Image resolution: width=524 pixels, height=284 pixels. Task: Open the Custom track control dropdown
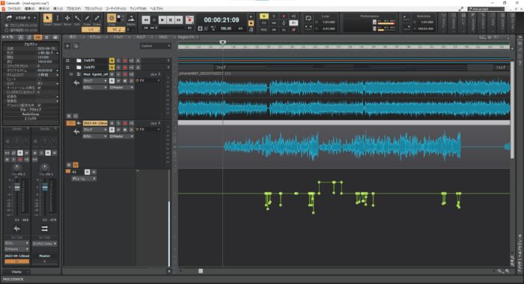point(156,46)
